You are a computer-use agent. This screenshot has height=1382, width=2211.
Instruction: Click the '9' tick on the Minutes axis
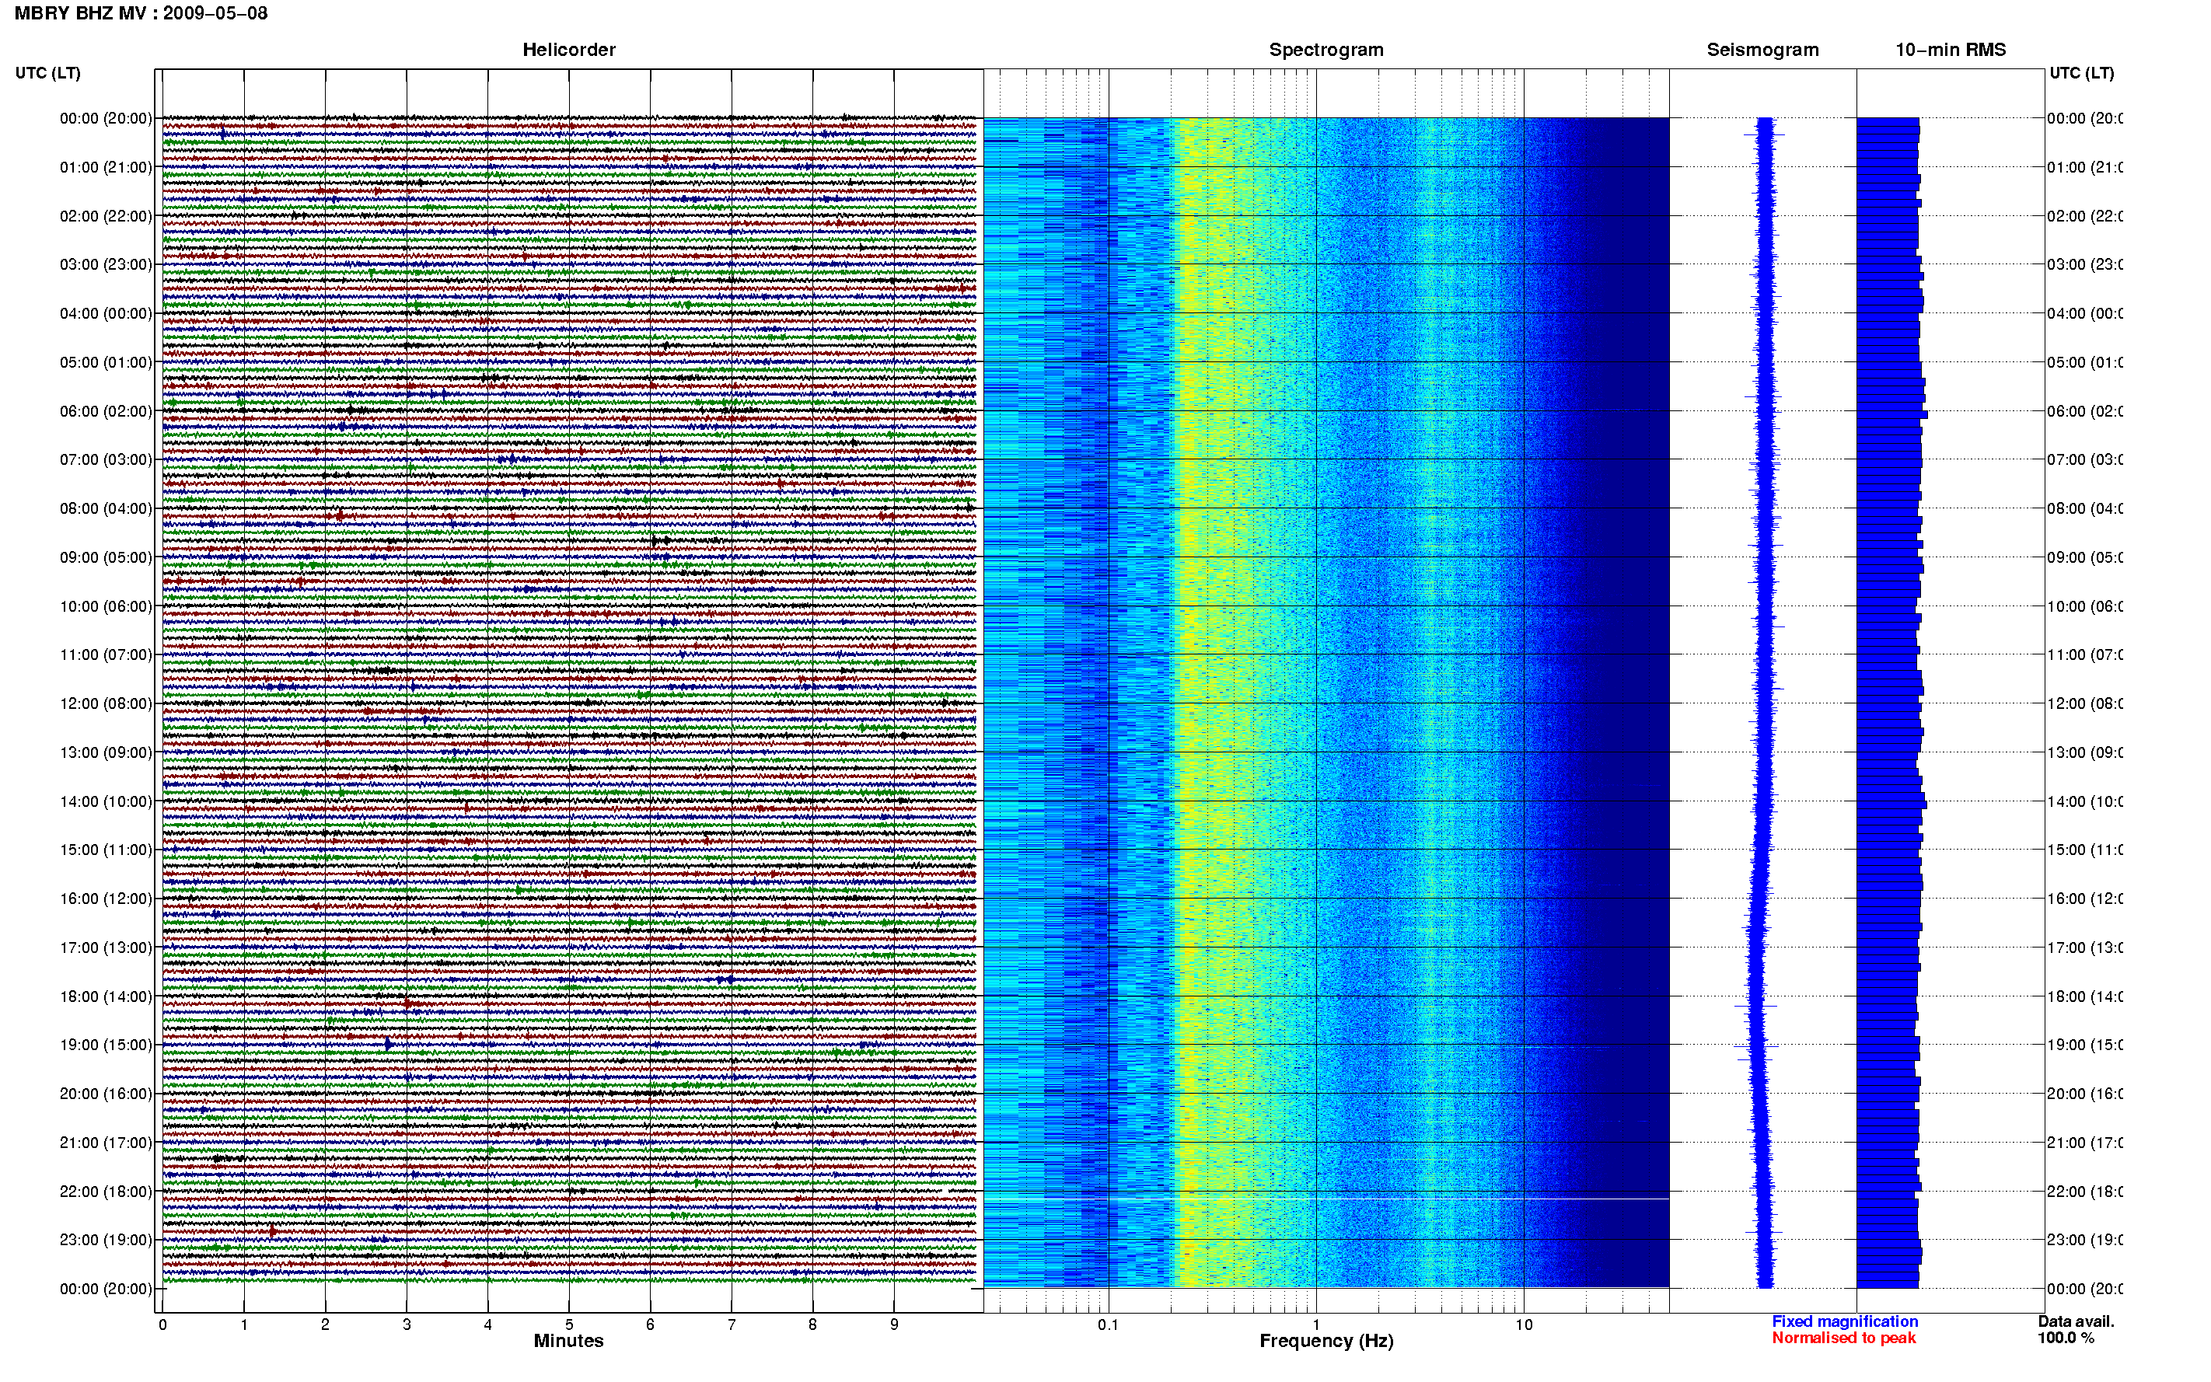(894, 1325)
